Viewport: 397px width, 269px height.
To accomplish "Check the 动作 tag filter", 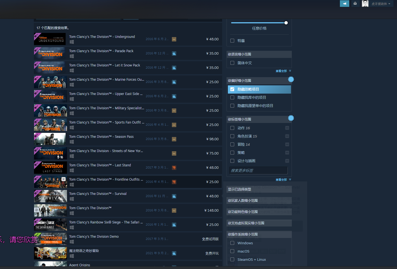I will pos(232,128).
